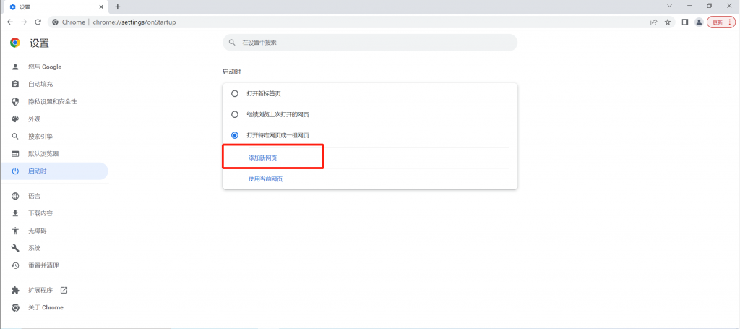
Task: Click the 下载内容 download arrow icon
Action: (15, 213)
